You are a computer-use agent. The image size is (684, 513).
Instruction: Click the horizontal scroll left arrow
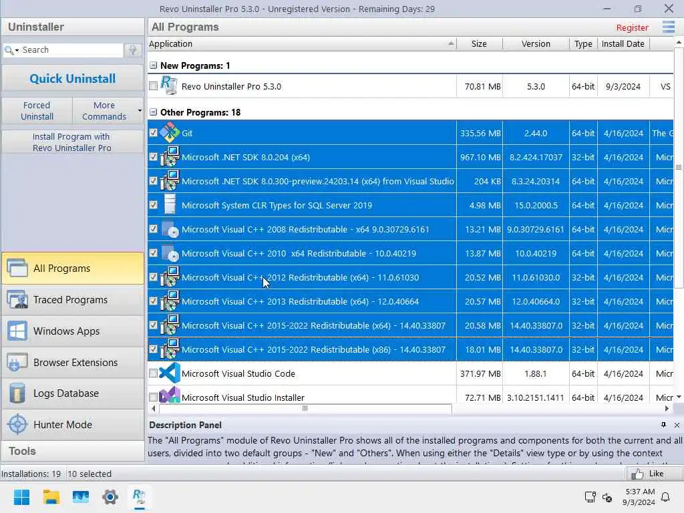coord(153,409)
